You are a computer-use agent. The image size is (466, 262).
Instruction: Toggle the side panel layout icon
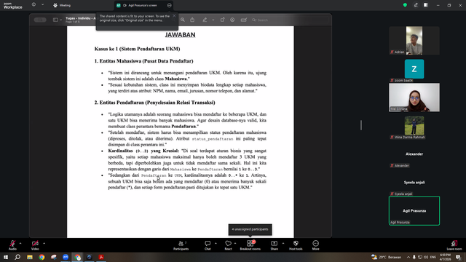[x=425, y=5]
